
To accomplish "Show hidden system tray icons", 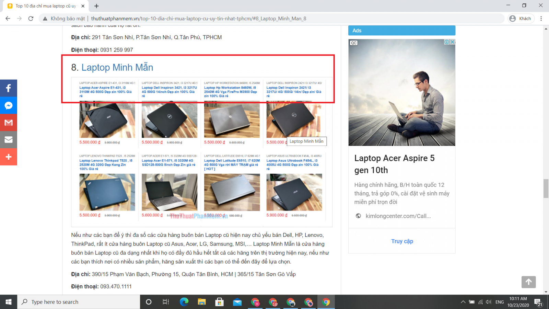I will point(463,302).
